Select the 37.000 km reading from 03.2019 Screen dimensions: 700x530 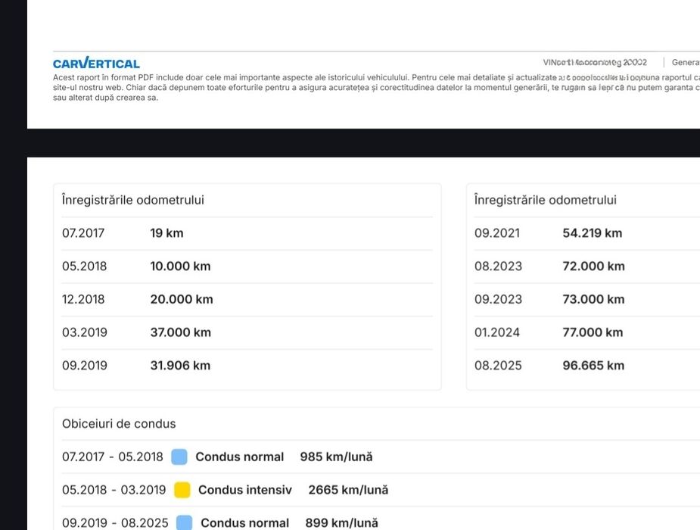point(180,332)
